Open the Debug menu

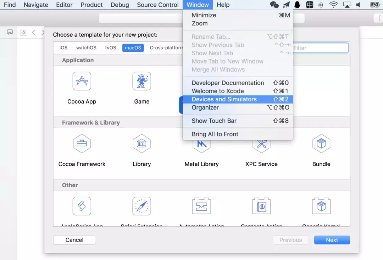point(120,5)
